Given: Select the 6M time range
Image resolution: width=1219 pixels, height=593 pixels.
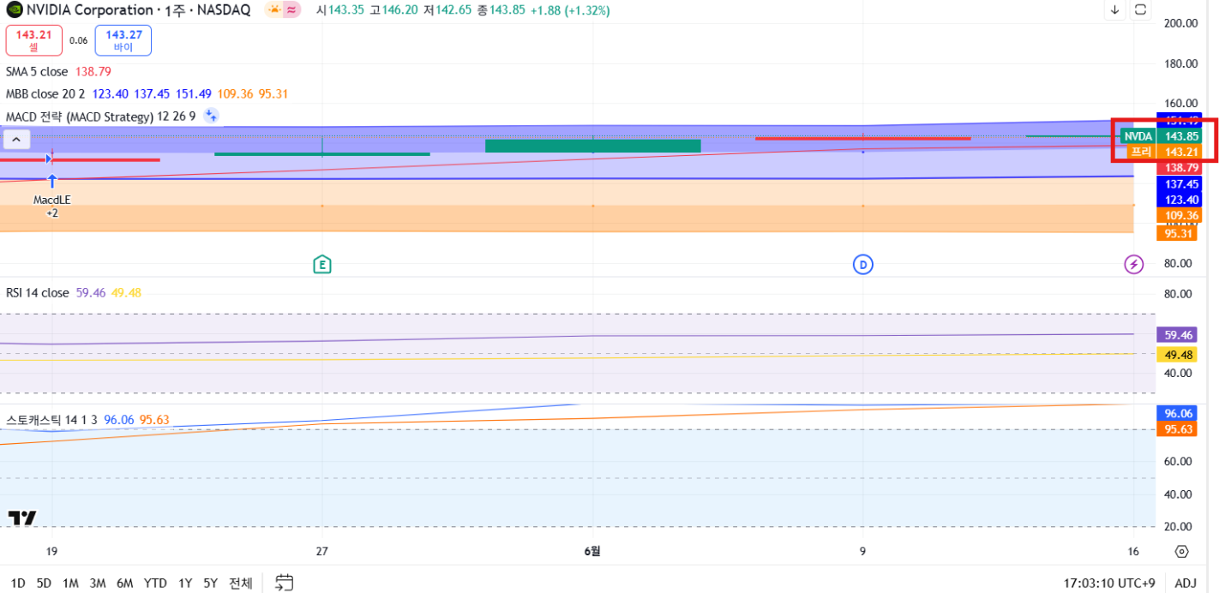Looking at the screenshot, I should [x=125, y=583].
